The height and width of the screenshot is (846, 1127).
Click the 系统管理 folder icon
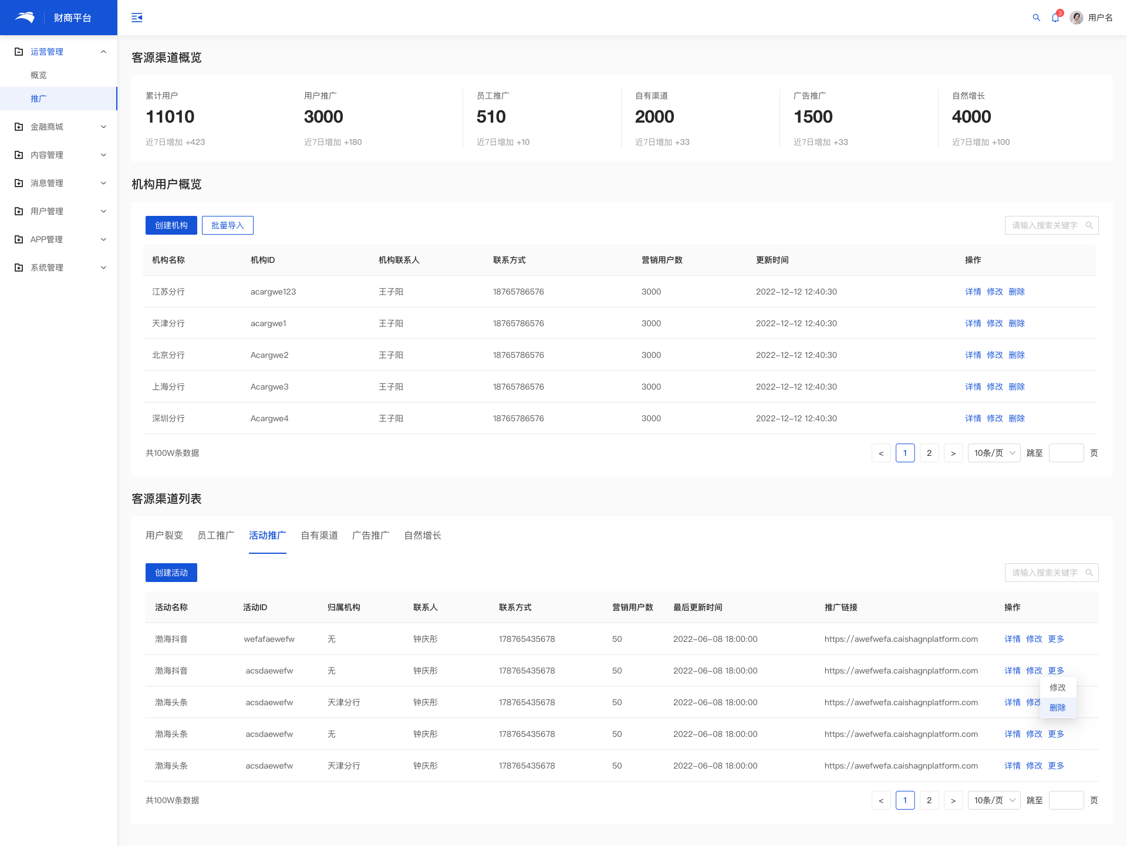[19, 268]
